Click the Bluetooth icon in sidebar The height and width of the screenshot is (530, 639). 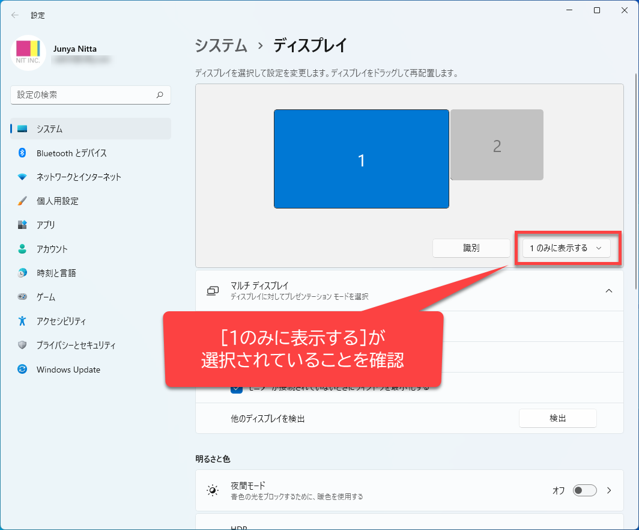[x=22, y=153]
